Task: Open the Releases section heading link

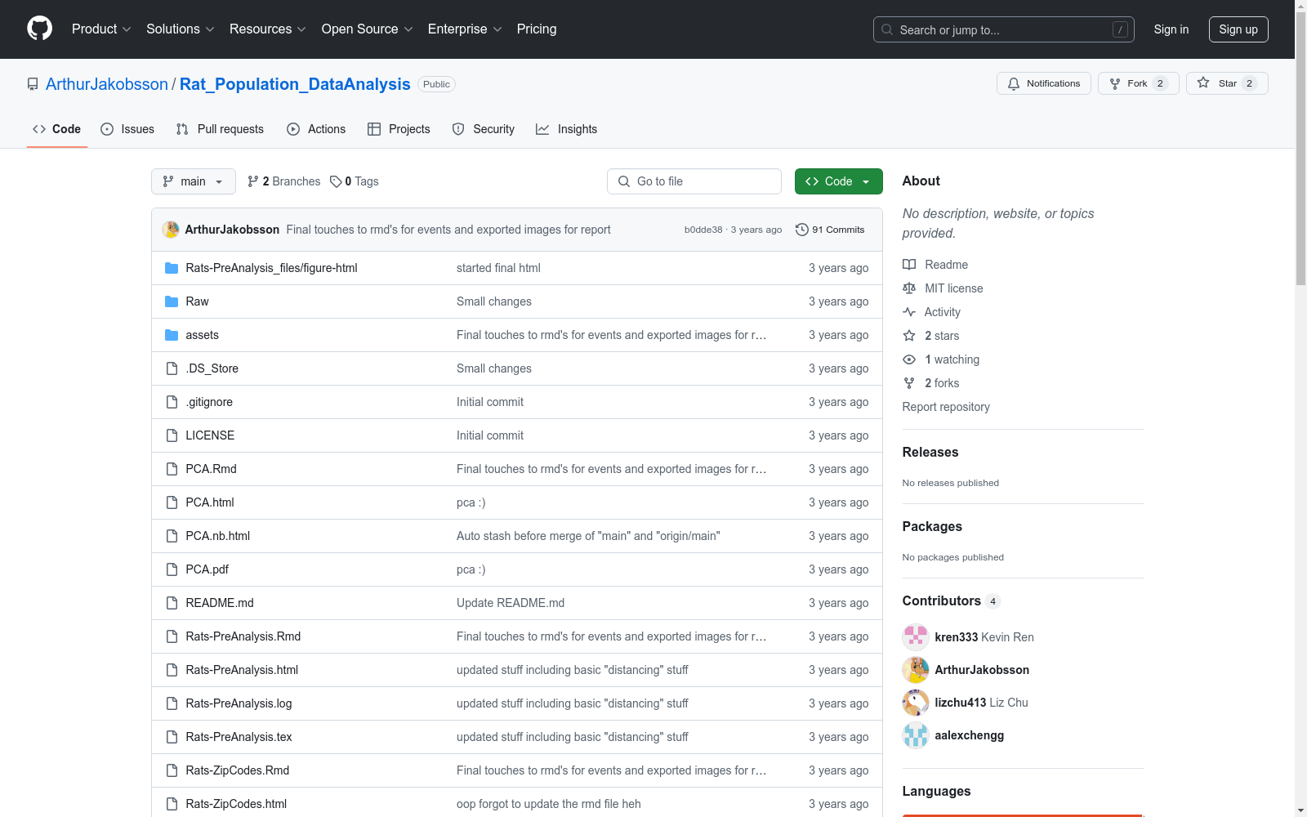Action: click(930, 452)
